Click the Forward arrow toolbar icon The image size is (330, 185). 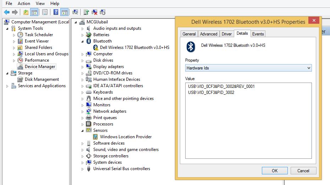[15, 12]
